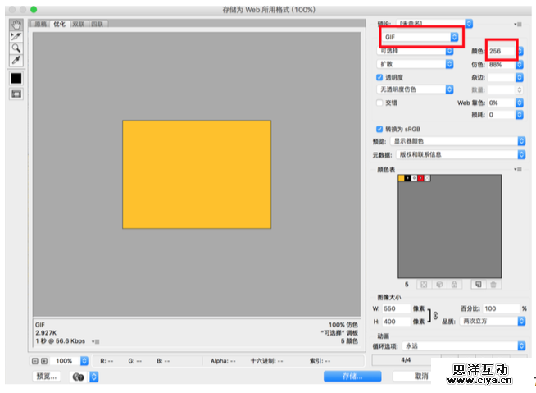The image size is (536, 393).
Task: Click the 存储... button
Action: pos(352,376)
